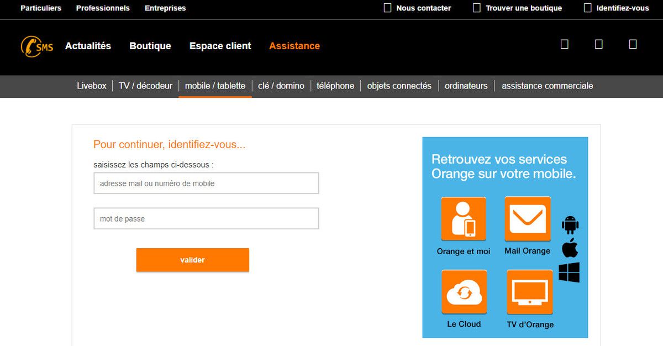The width and height of the screenshot is (663, 346).
Task: Switch to the téléphone tab
Action: pos(335,86)
